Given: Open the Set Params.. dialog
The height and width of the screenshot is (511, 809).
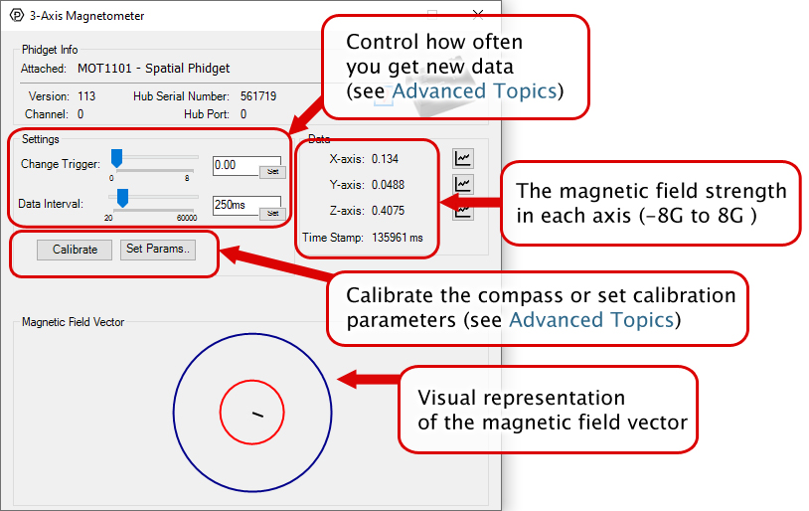Looking at the screenshot, I should coord(158,249).
